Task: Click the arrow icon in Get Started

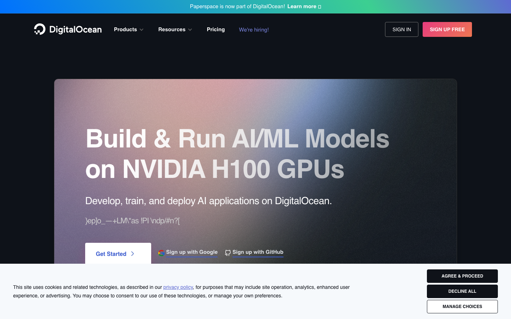Action: 133,253
